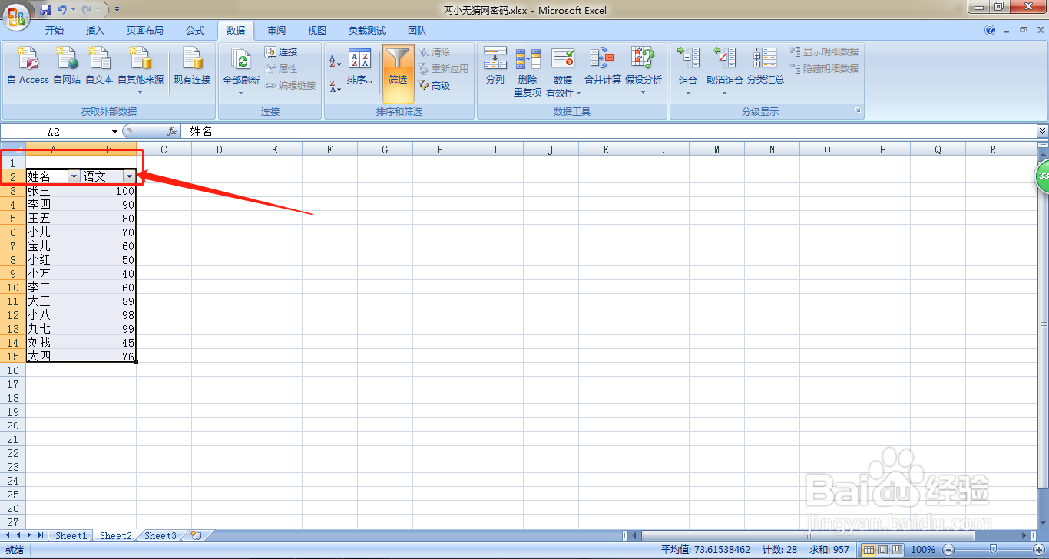Open the Team (团队) ribbon tab
1049x559 pixels.
pos(417,31)
